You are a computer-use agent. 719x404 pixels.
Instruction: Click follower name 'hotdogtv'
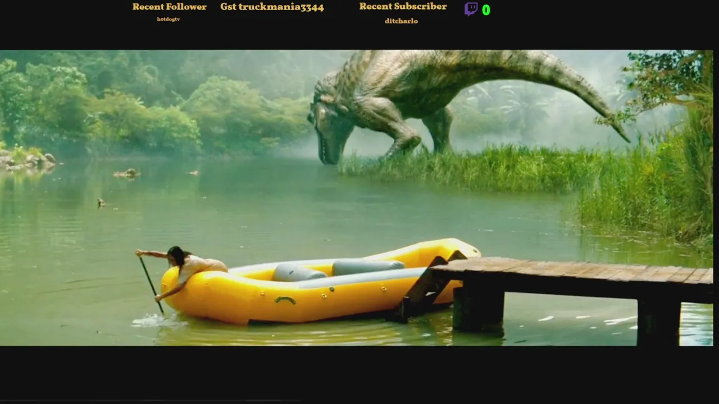click(169, 19)
